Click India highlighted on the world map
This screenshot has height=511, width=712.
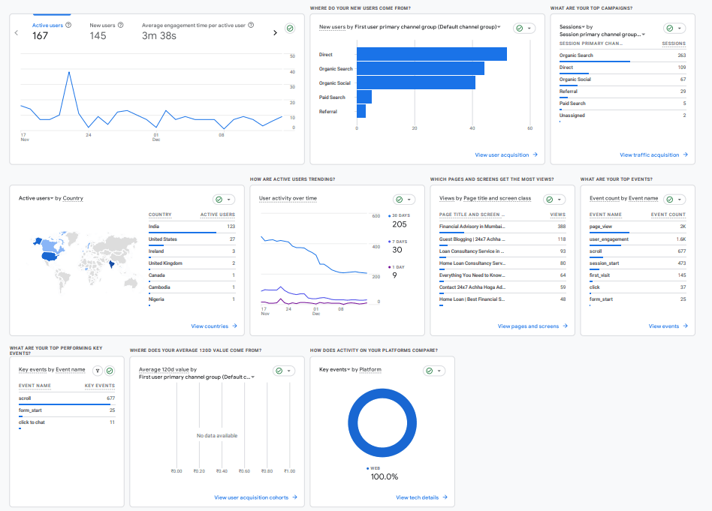(x=112, y=263)
